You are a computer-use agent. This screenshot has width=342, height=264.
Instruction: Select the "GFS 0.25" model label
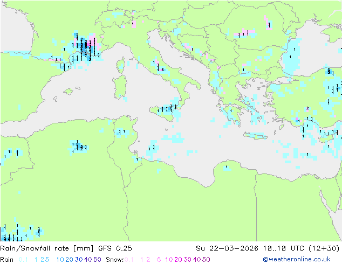(x=115, y=248)
